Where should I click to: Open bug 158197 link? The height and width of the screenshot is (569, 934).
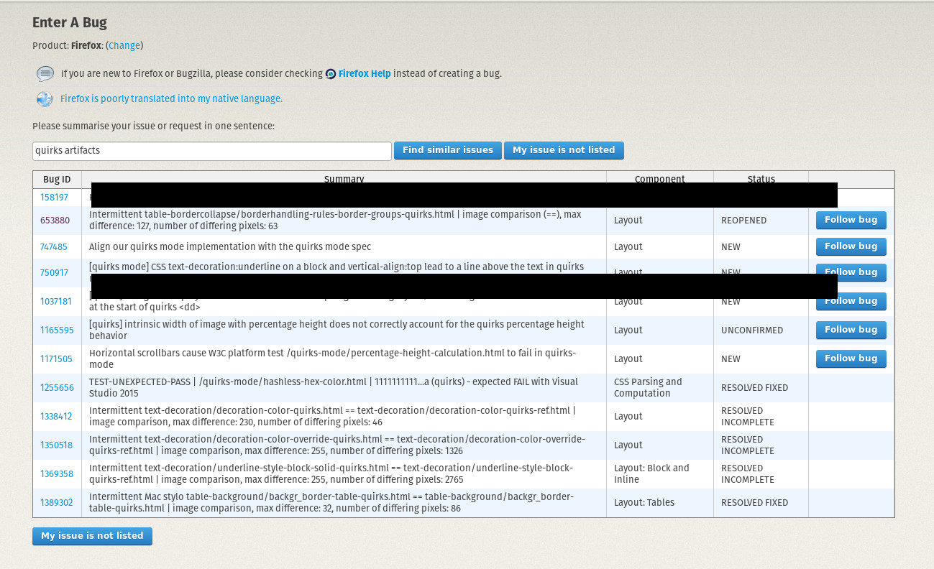point(54,198)
